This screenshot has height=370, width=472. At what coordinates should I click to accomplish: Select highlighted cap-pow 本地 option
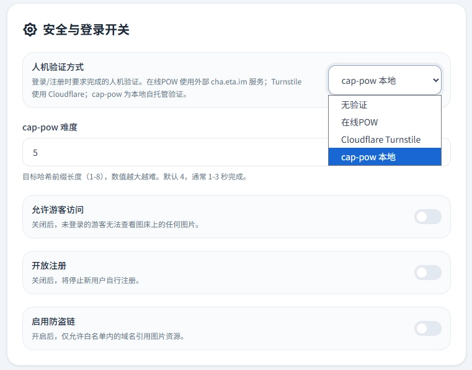click(385, 156)
